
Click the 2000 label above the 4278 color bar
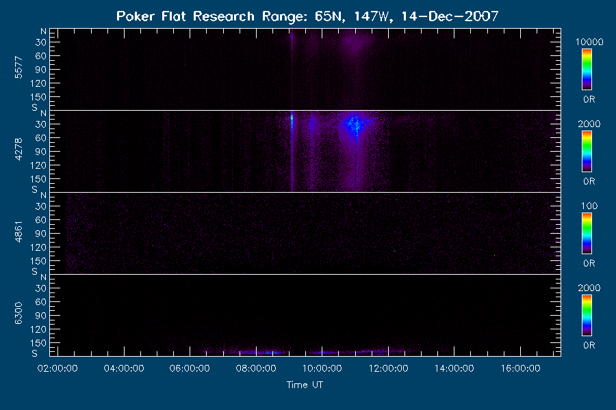point(589,124)
